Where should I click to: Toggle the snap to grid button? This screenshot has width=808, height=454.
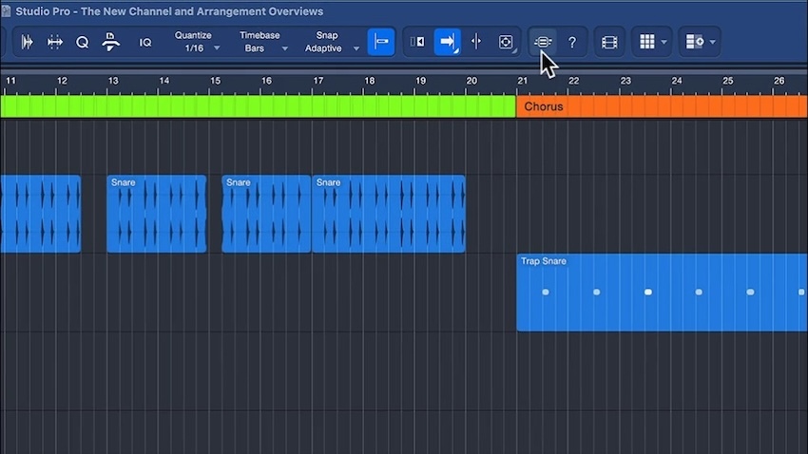coord(381,42)
